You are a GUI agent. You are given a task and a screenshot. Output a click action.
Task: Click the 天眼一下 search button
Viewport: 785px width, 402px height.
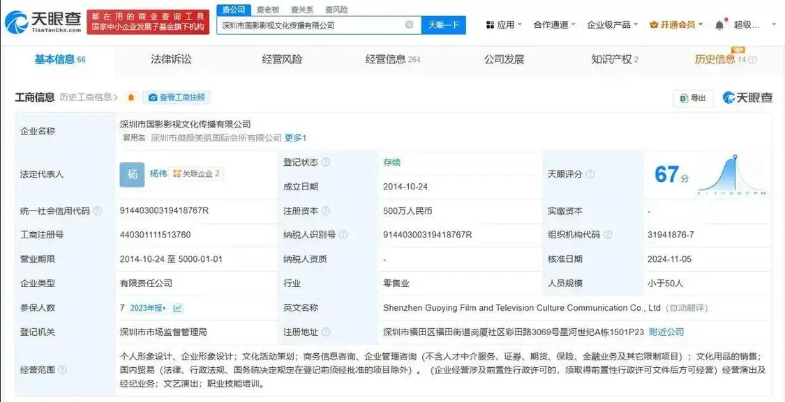coord(443,24)
